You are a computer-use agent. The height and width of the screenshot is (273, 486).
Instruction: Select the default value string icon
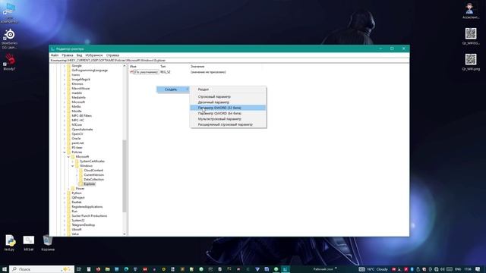click(x=131, y=72)
